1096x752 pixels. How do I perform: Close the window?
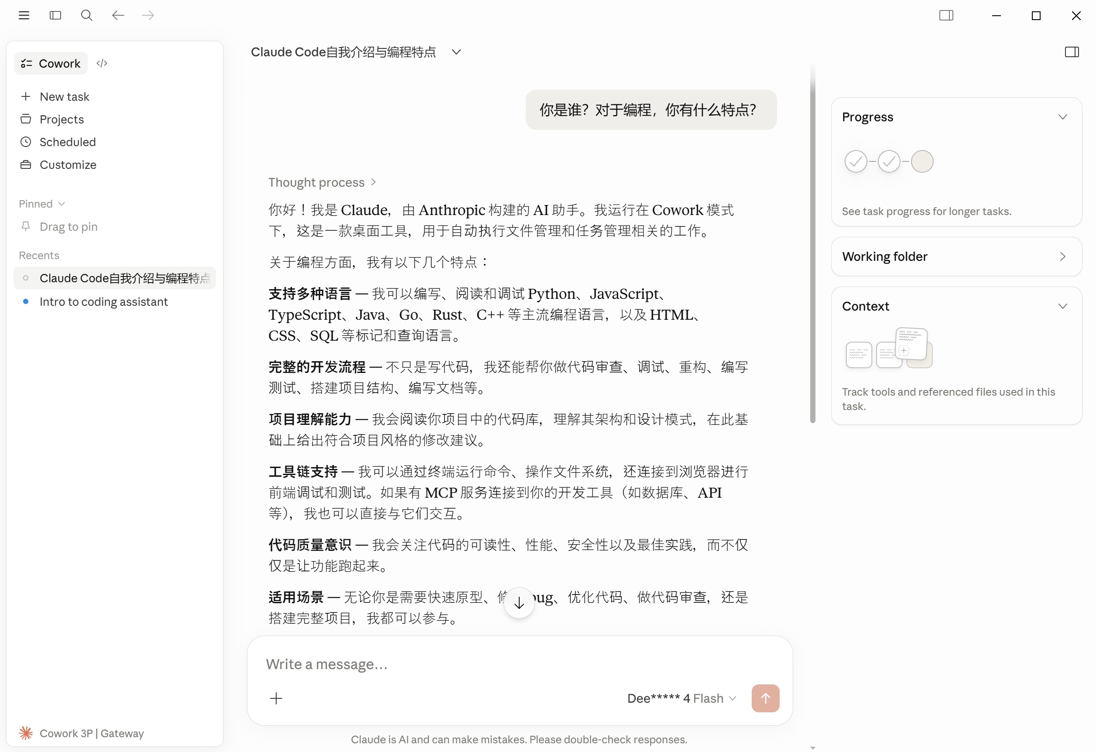1076,16
